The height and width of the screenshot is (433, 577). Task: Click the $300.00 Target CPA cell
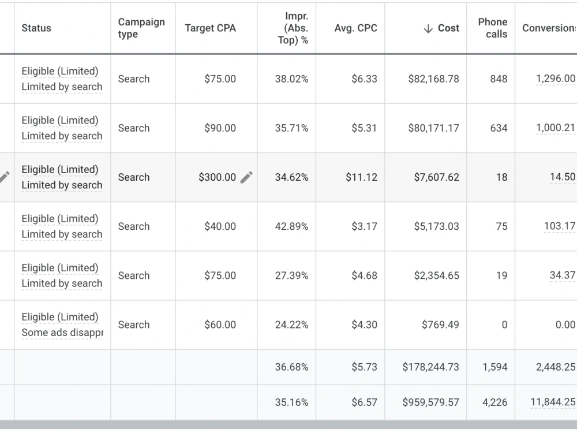click(217, 177)
